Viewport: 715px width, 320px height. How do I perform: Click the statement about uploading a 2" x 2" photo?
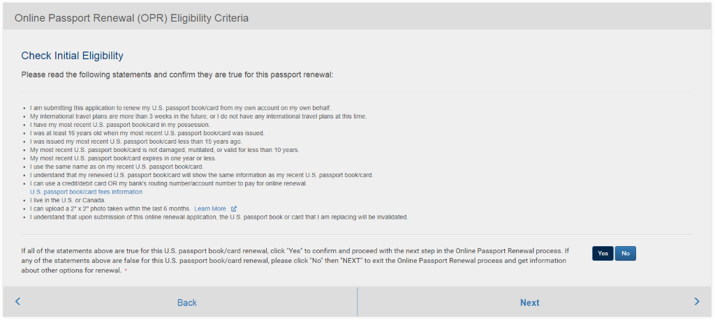[110, 208]
